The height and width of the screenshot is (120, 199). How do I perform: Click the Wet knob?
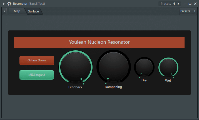pos(168,67)
